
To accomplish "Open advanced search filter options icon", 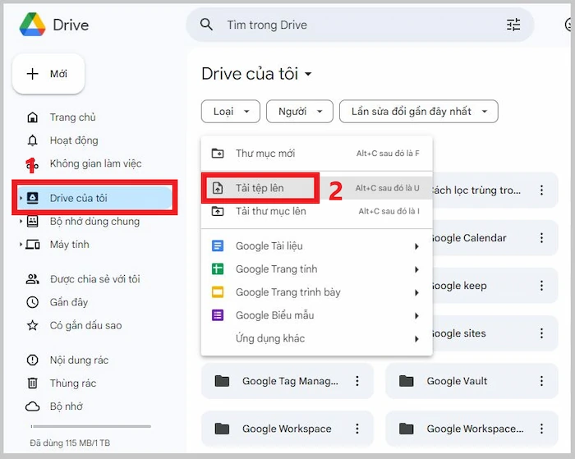I will tap(513, 25).
